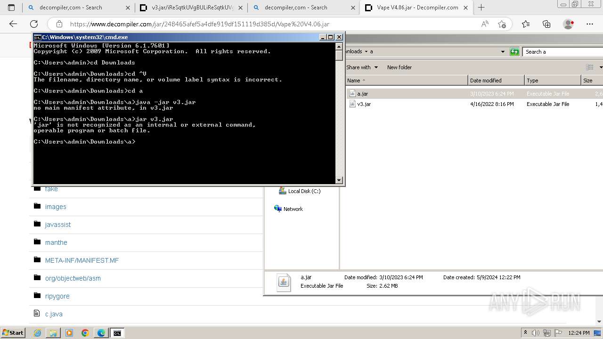This screenshot has height=339, width=603.
Task: Open a new browser tab
Action: click(481, 8)
